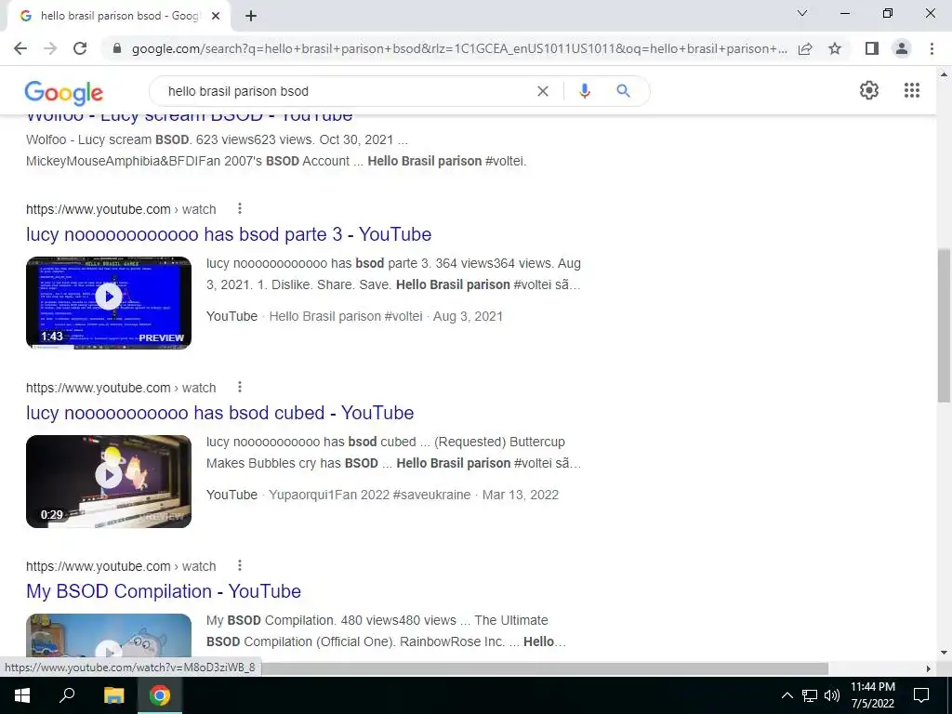This screenshot has height=714, width=952.
Task: Submit search with magnifier icon
Action: point(623,91)
